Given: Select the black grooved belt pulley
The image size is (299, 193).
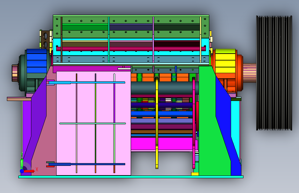Looking at the screenshot, I should click(274, 73).
